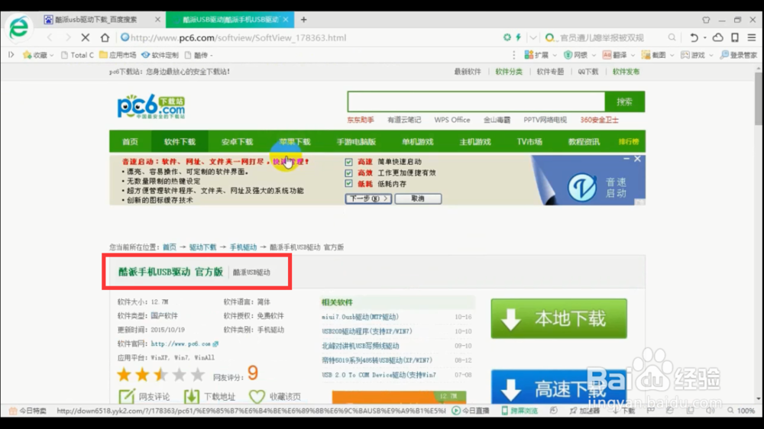Open the 收藏 favorites dropdown

point(38,55)
